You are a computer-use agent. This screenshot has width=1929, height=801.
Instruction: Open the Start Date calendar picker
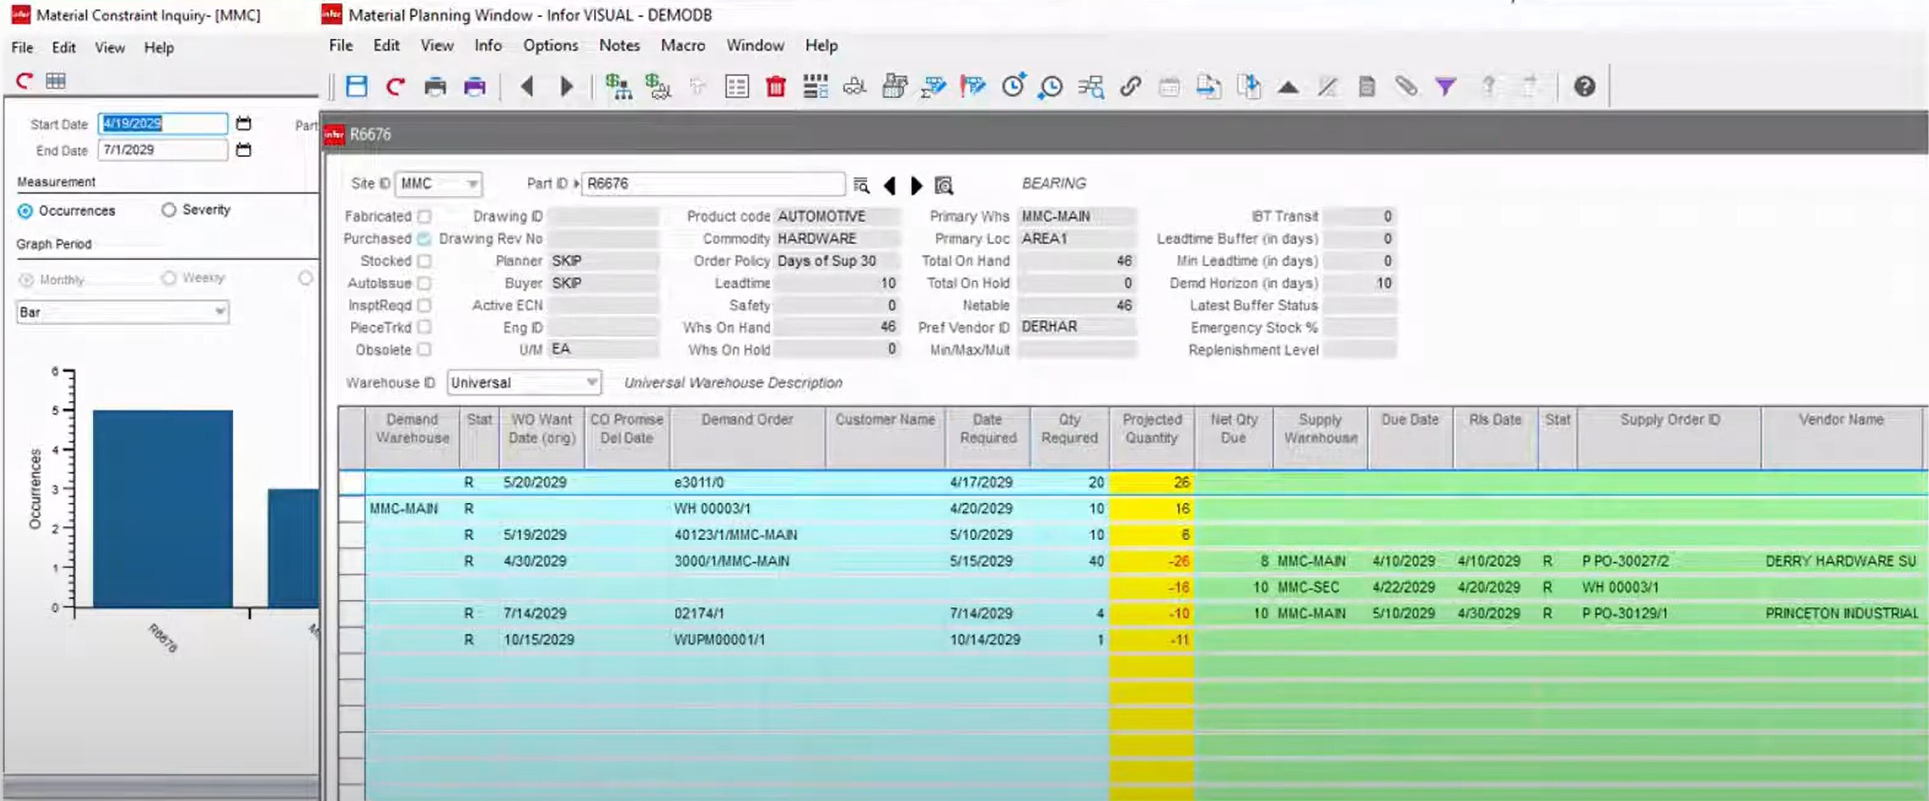pyautogui.click(x=243, y=123)
